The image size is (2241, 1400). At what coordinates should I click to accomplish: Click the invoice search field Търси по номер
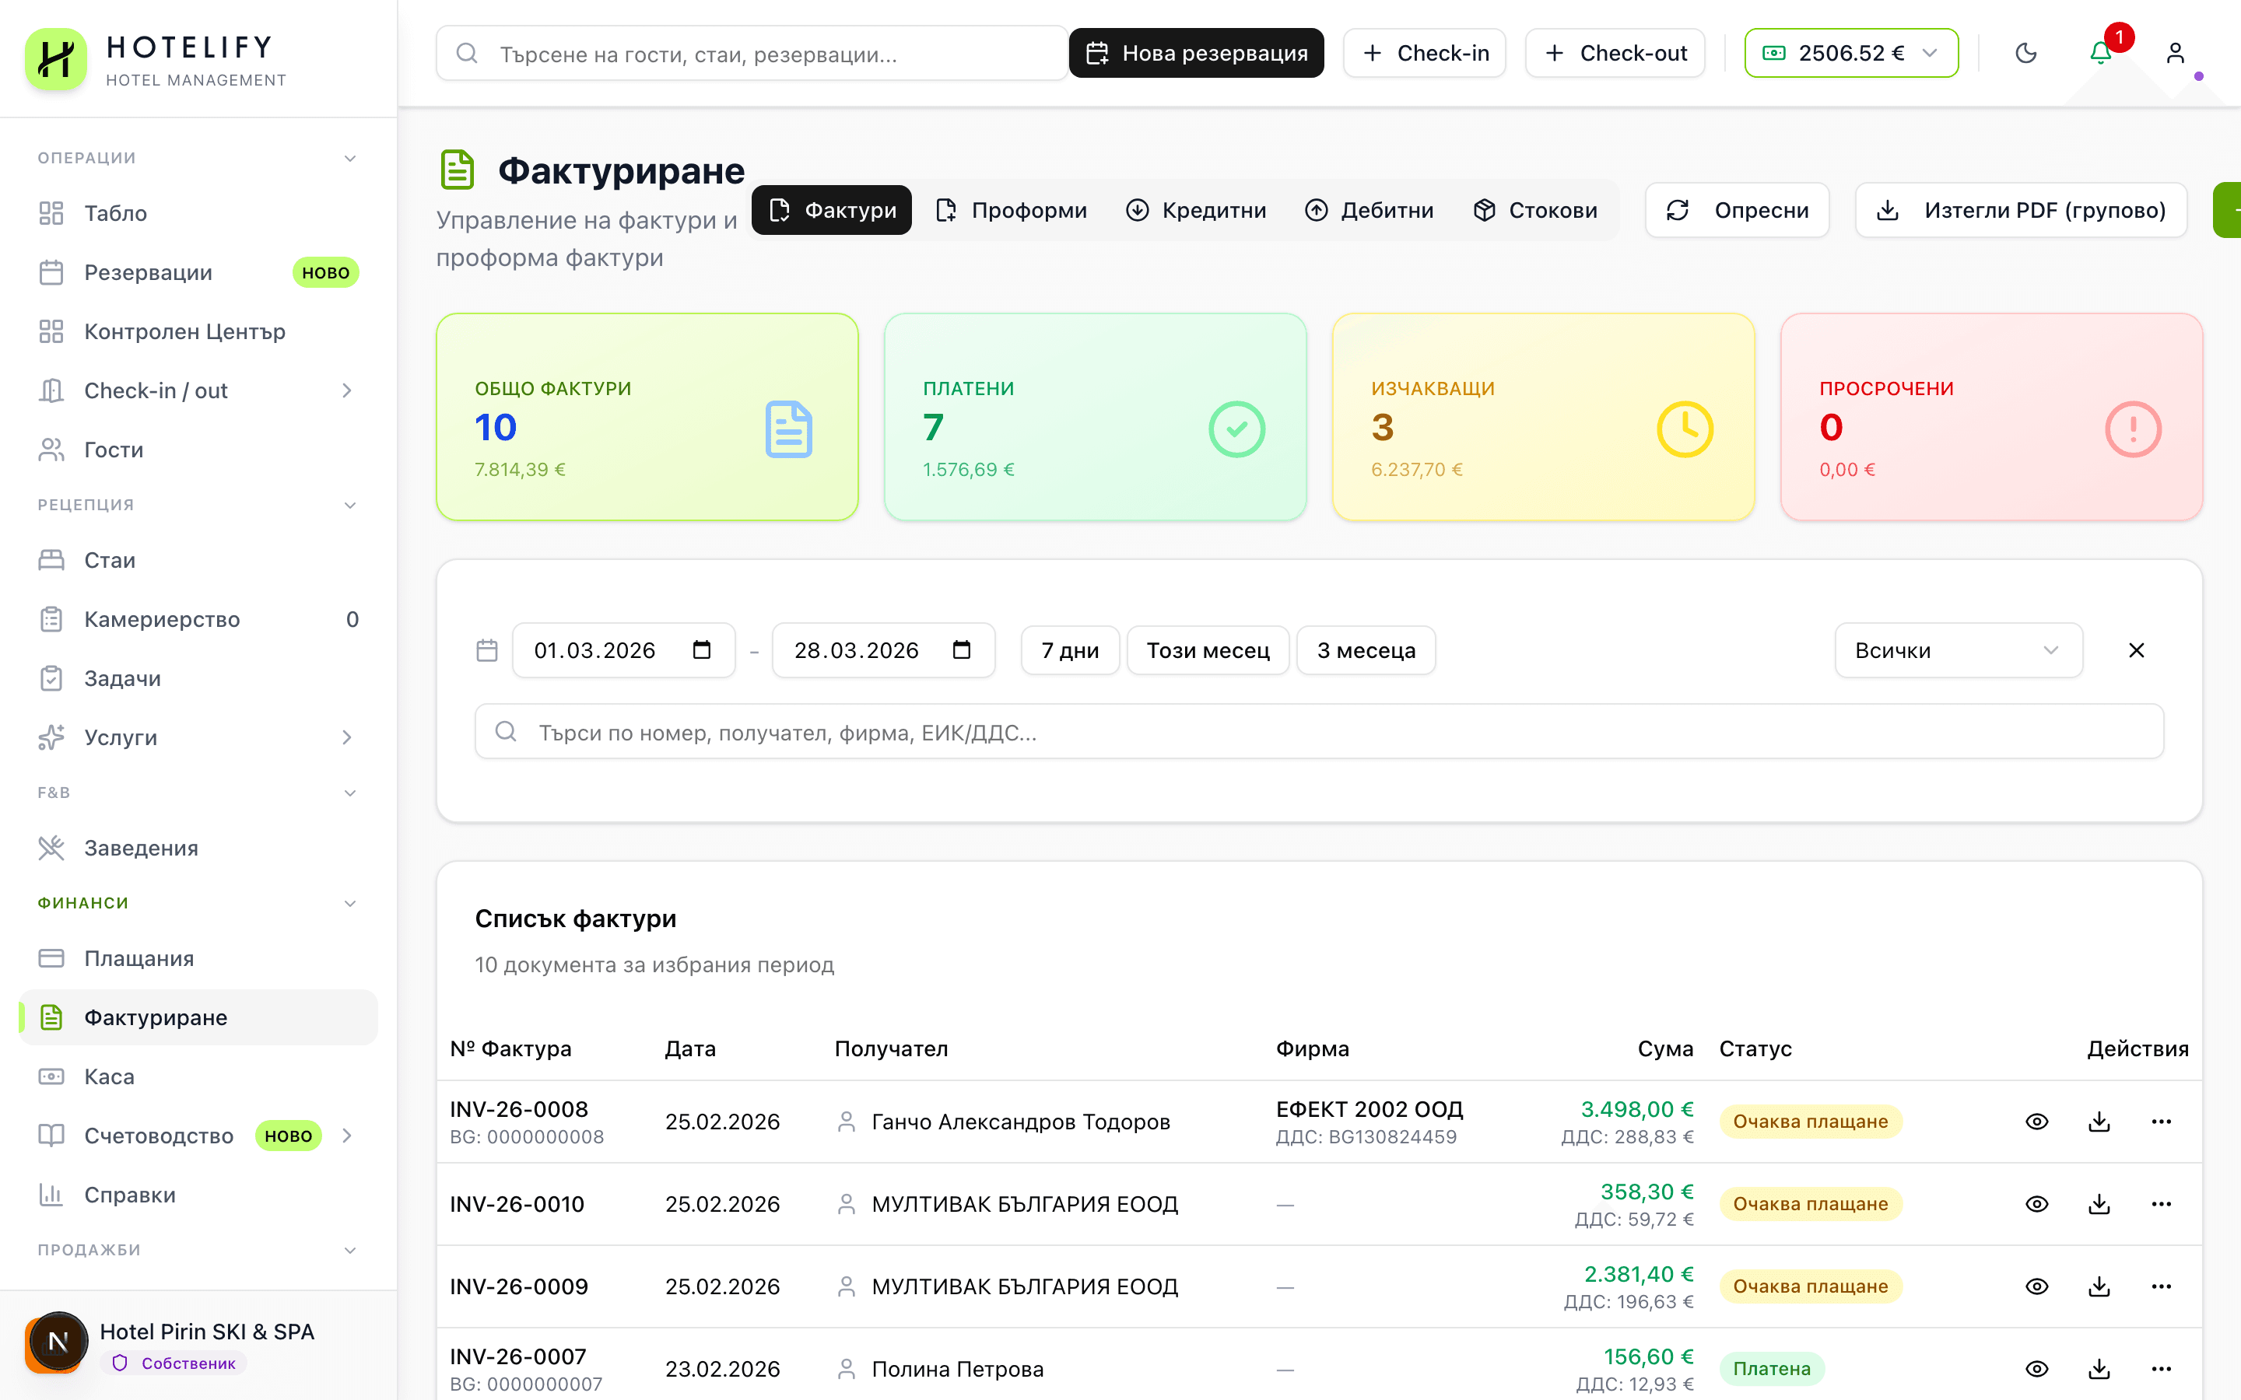(x=1319, y=731)
